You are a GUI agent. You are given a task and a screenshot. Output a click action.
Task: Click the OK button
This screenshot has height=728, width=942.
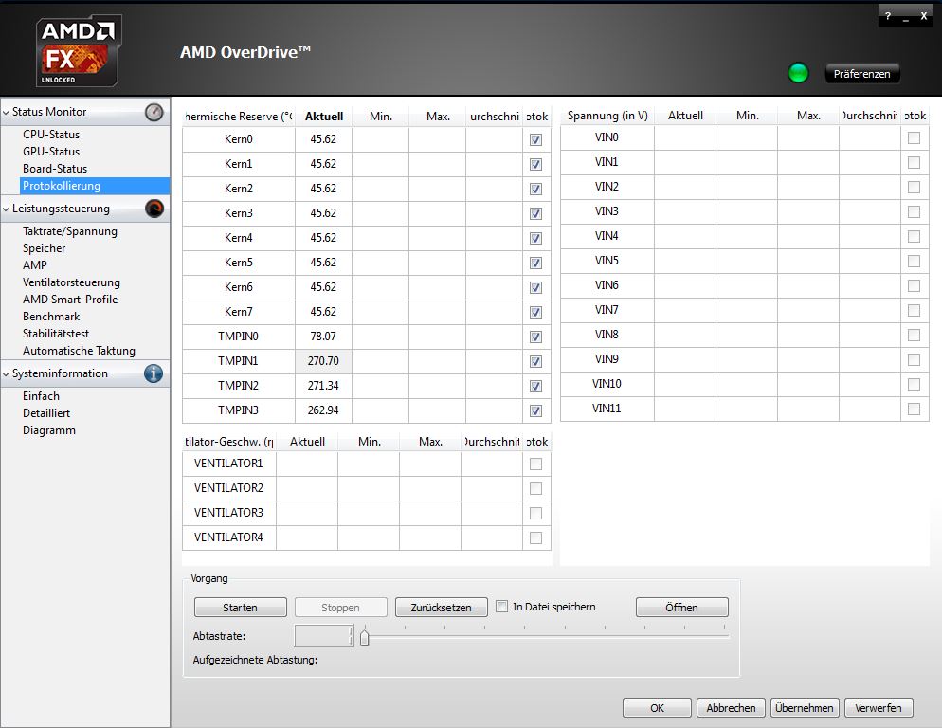[658, 707]
